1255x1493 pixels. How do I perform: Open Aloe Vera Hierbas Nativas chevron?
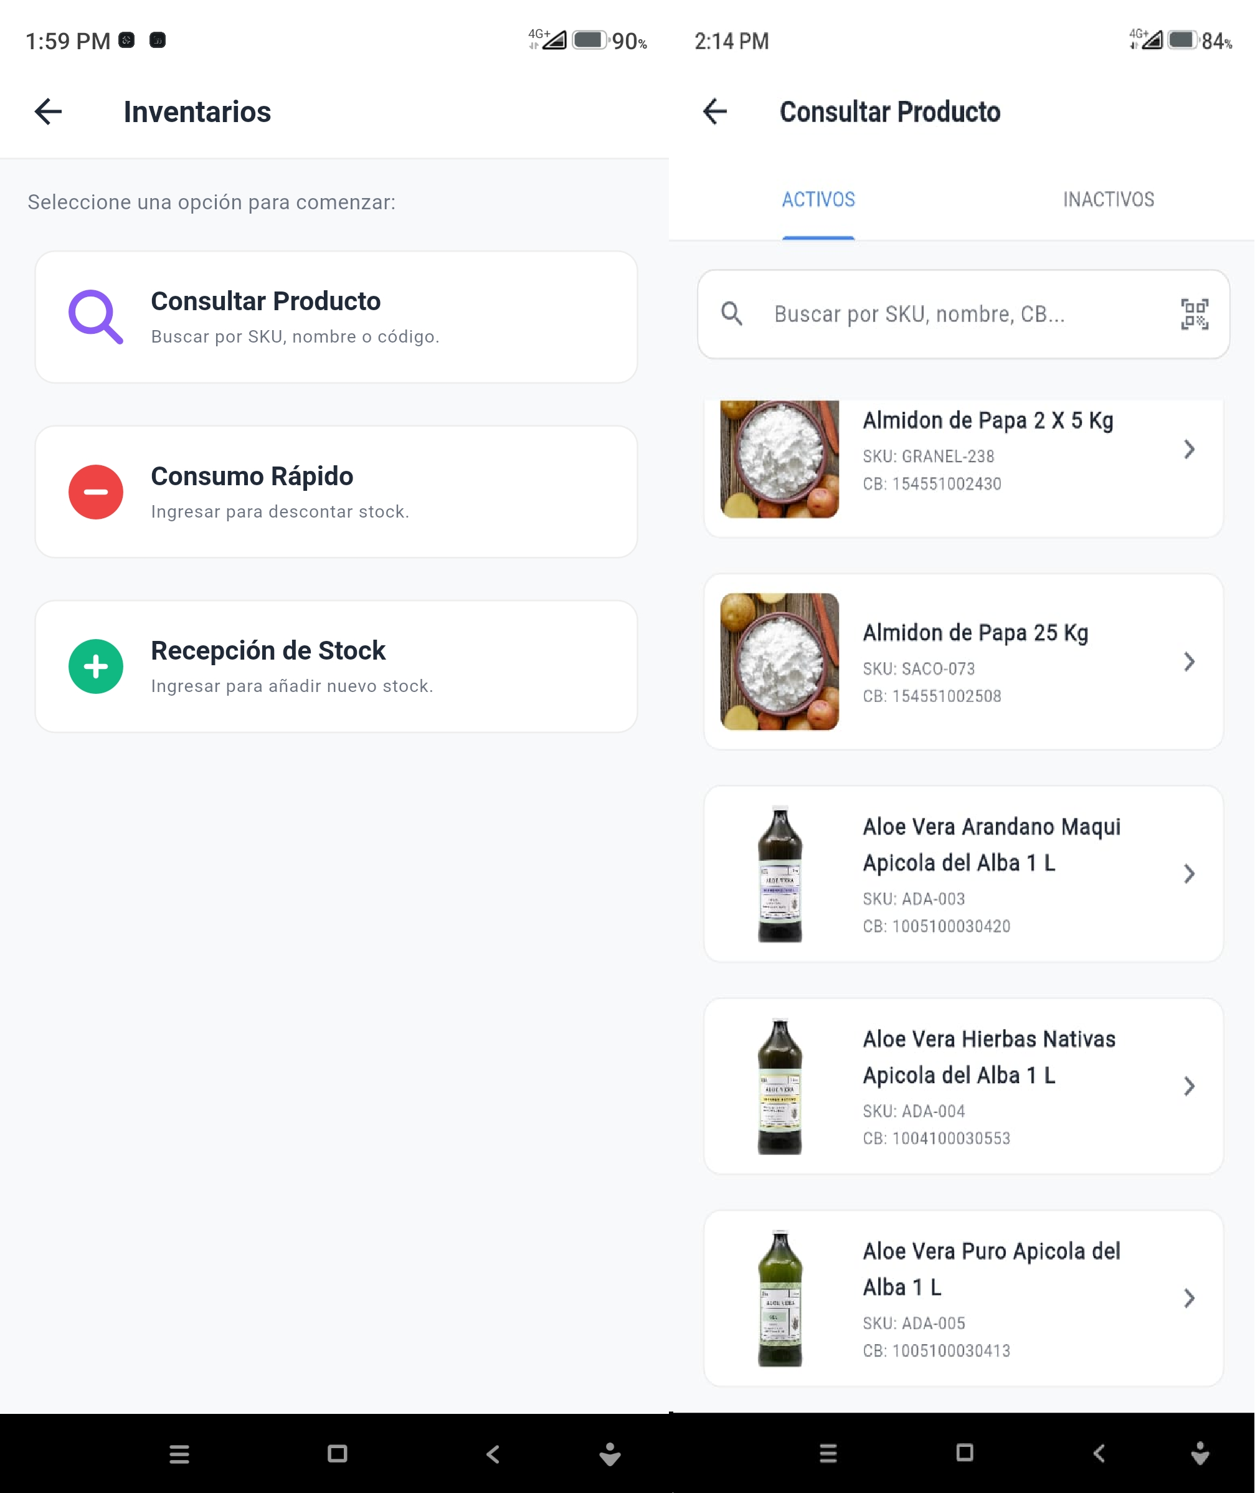click(x=1189, y=1086)
